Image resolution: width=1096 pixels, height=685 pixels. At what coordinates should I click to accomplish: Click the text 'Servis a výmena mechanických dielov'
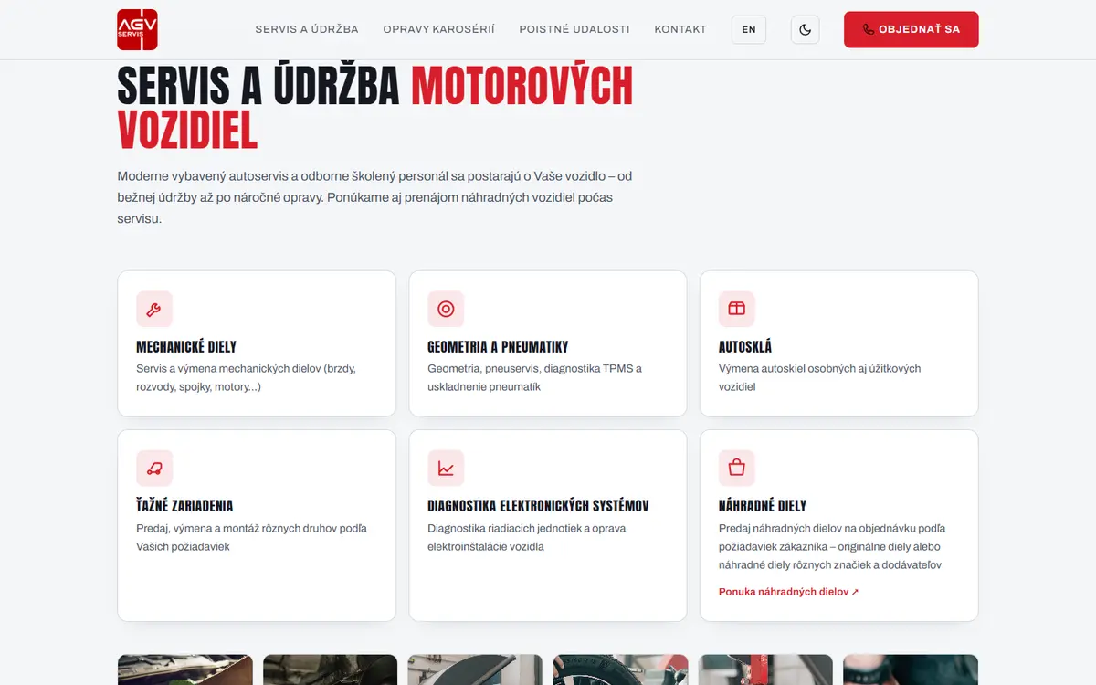pos(246,378)
